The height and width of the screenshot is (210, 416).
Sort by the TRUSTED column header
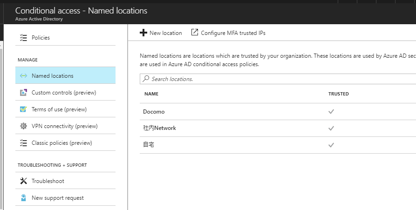339,94
